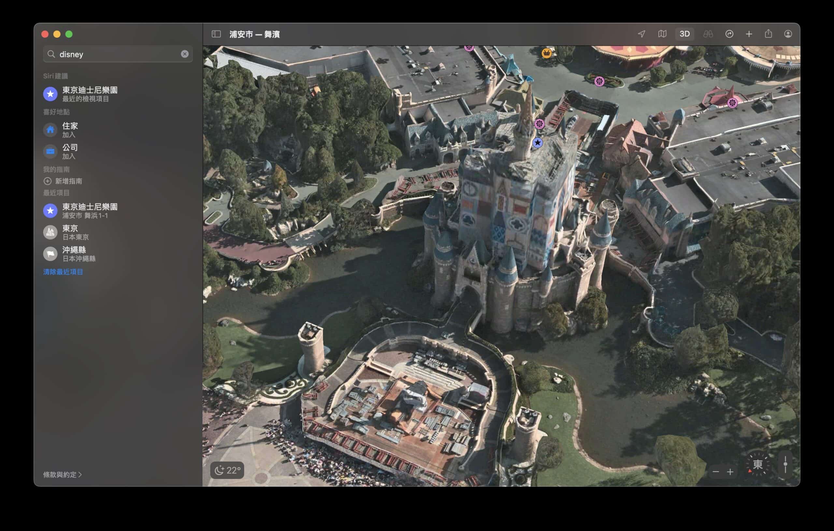Image resolution: width=834 pixels, height=531 pixels.
Task: Toggle the 3D view button
Action: point(684,34)
